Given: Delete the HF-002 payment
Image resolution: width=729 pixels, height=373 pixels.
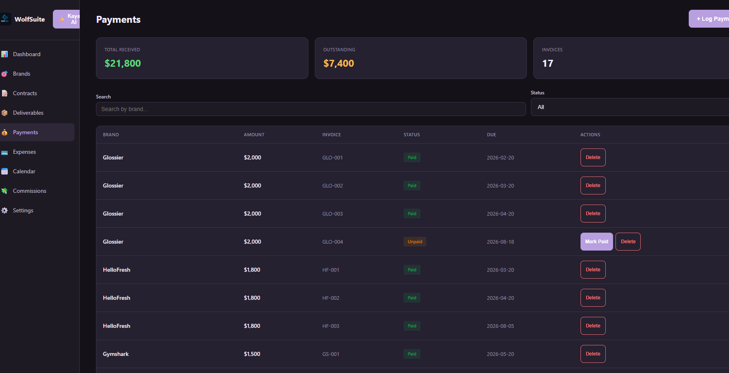Looking at the screenshot, I should click(x=593, y=298).
